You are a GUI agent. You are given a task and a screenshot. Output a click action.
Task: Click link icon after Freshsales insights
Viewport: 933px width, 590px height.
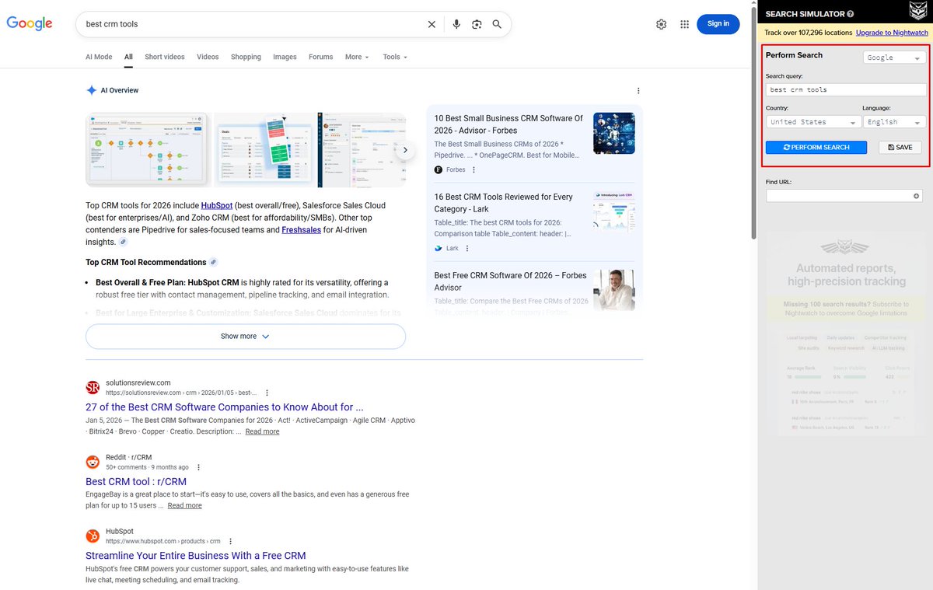(123, 243)
